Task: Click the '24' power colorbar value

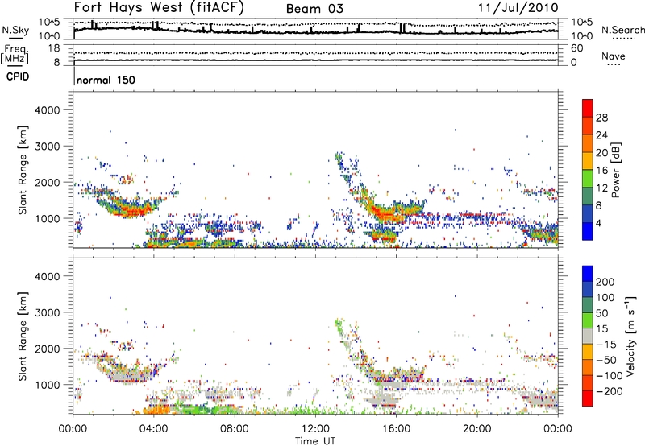Action: (x=601, y=135)
